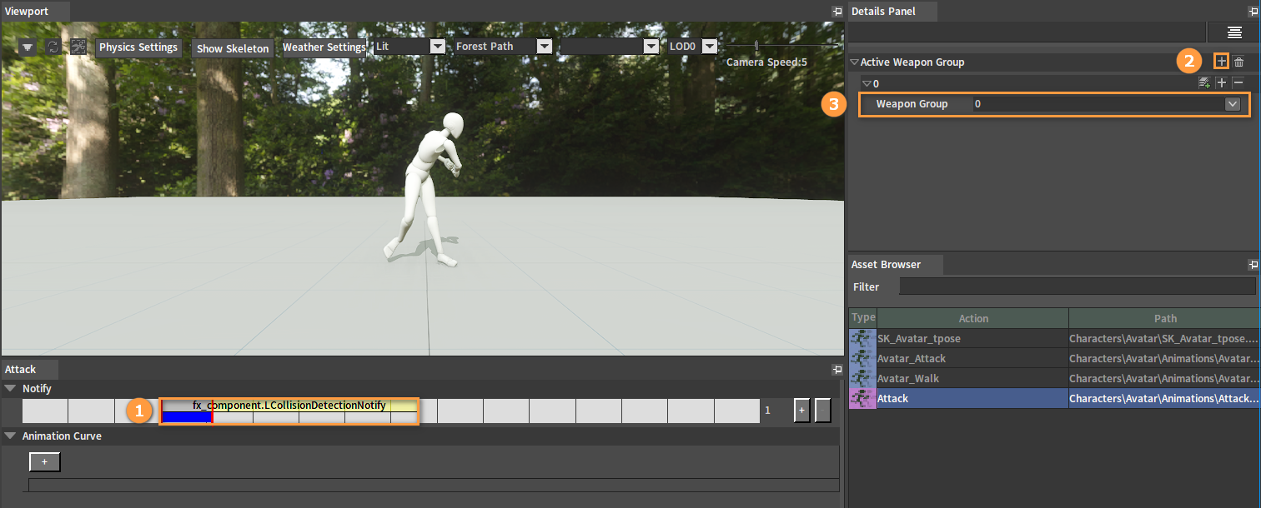Screen dimensions: 1261x508
Task: Open the LOD0 level dropdown
Action: point(709,47)
